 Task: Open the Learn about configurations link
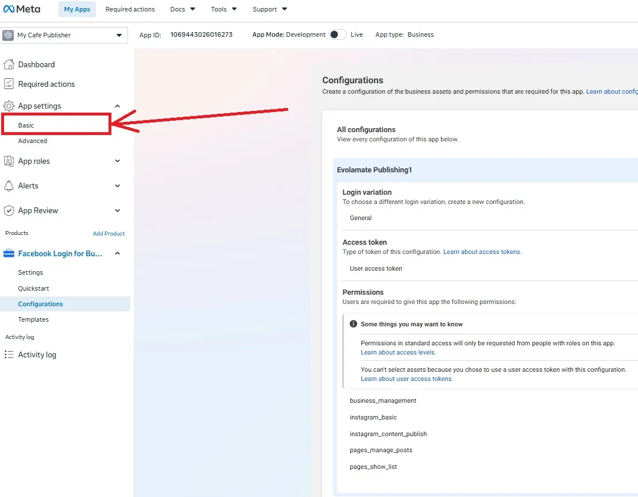[612, 91]
